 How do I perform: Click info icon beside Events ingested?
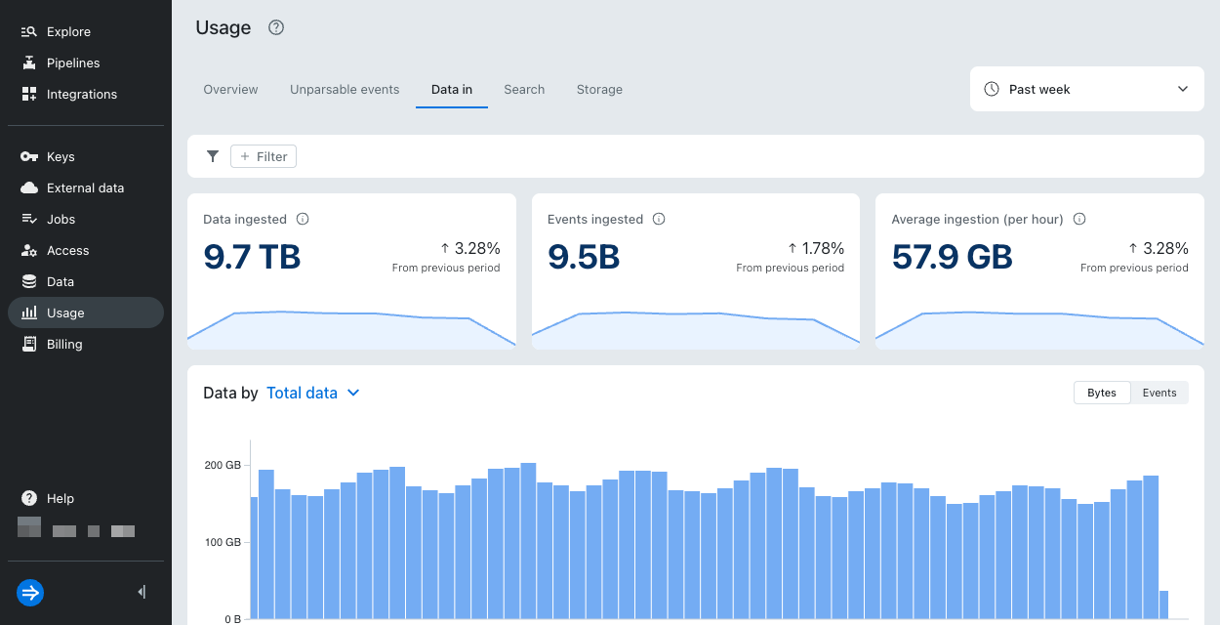pyautogui.click(x=659, y=219)
